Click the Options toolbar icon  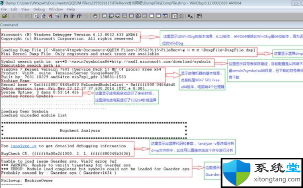click(199, 16)
